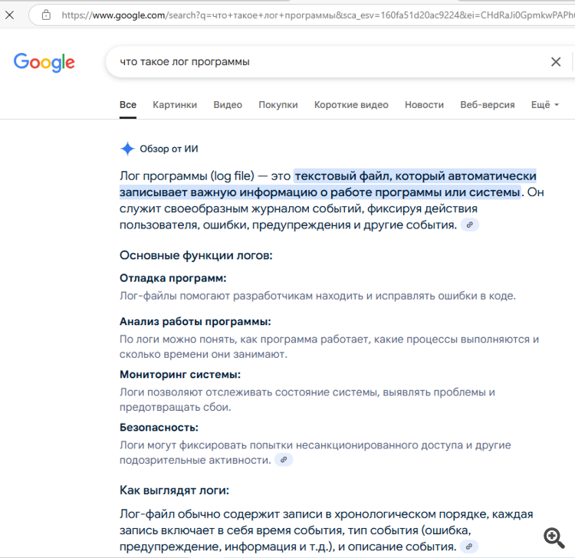The height and width of the screenshot is (558, 575).
Task: Click text 'По логи можно понять'
Action: [x=178, y=340]
